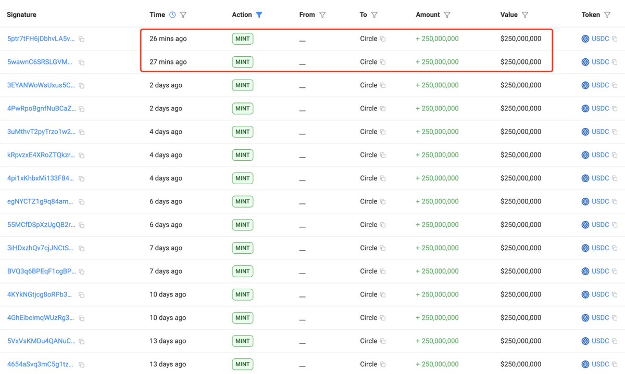Image resolution: width=625 pixels, height=374 pixels.
Task: Open the From column filter
Action: click(322, 15)
